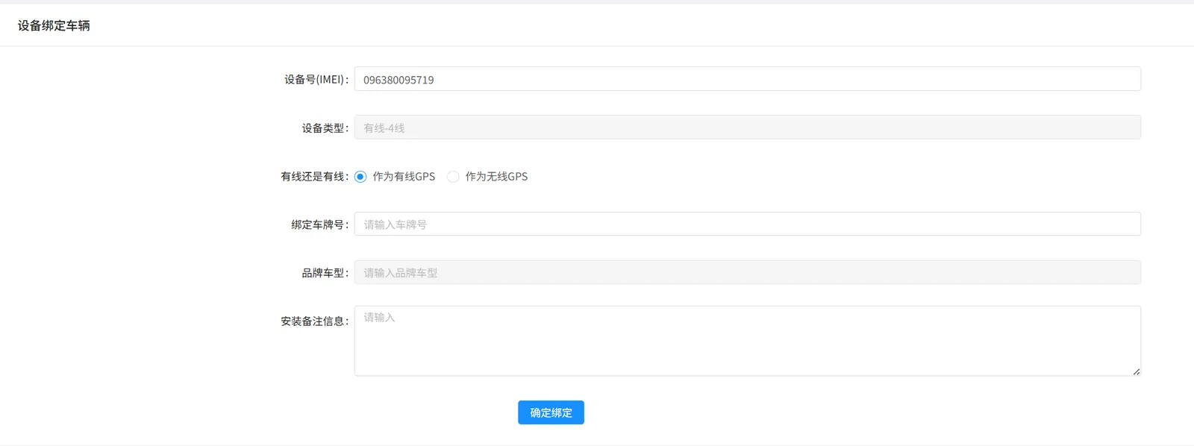Focus the 绑定车牌号 input field

[x=747, y=224]
